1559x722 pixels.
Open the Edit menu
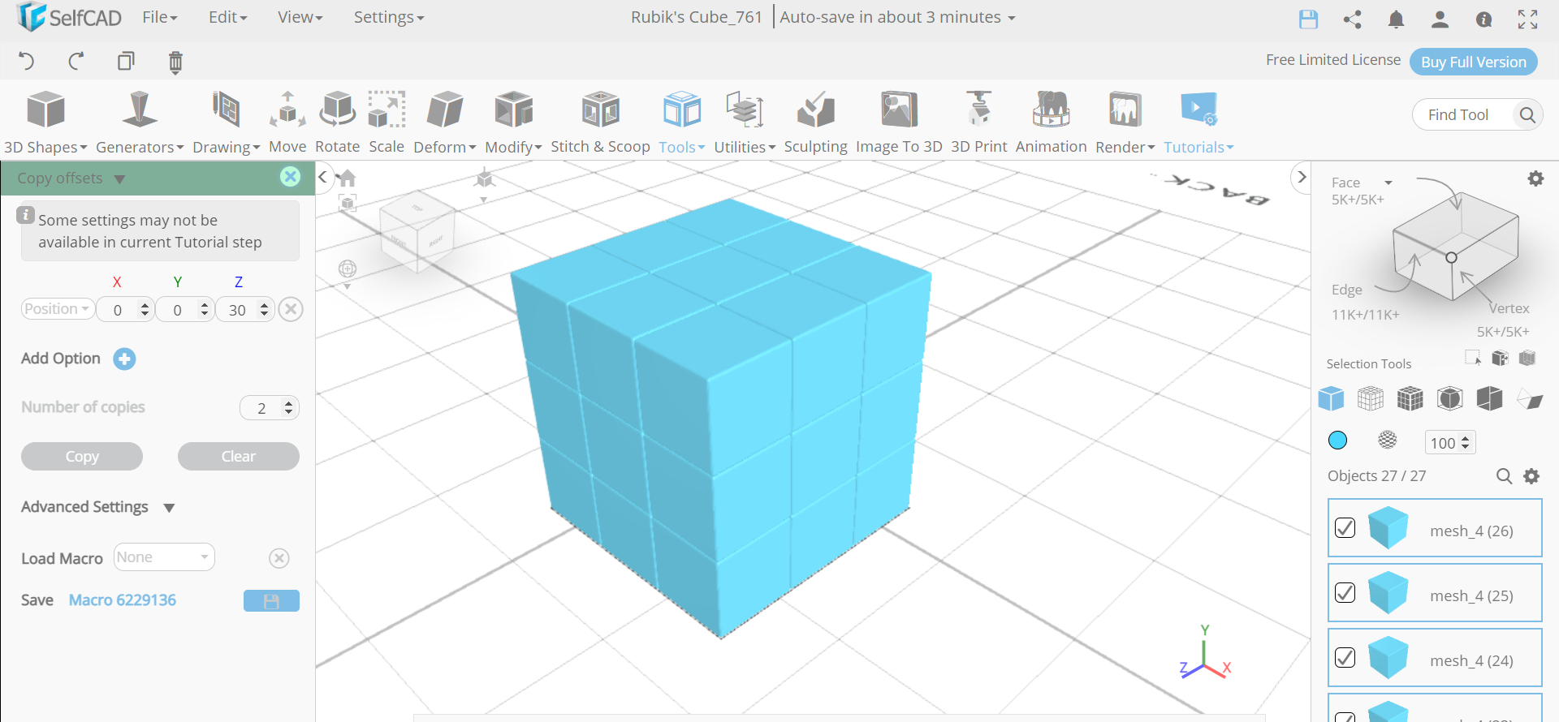click(227, 17)
